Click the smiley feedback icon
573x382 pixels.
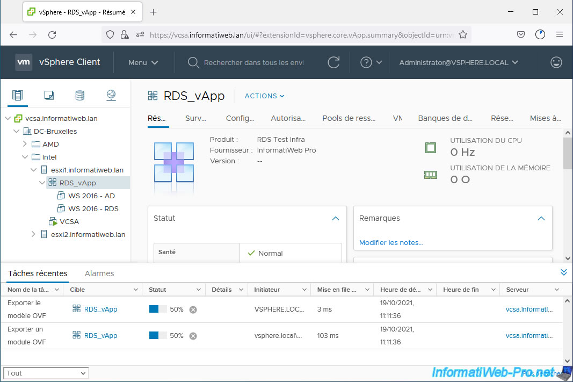coord(556,62)
